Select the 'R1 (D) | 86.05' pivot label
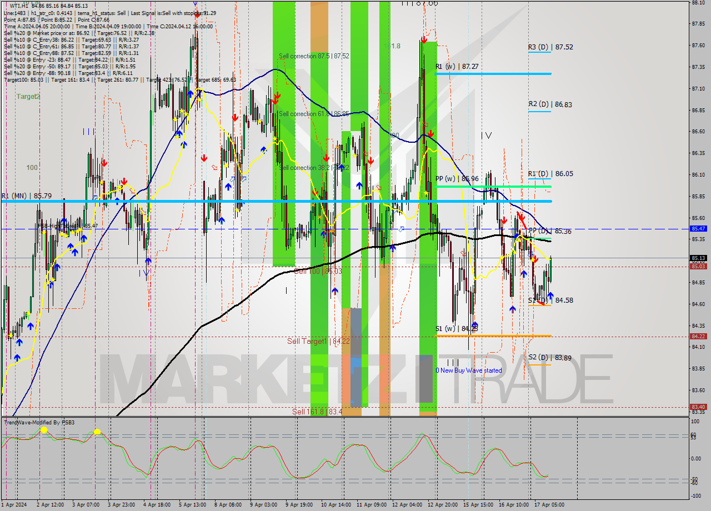The height and width of the screenshot is (511, 711). (550, 174)
